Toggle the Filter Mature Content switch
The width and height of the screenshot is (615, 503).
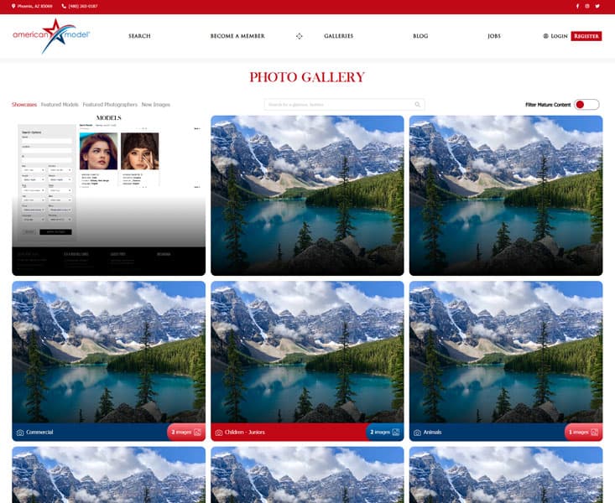pos(586,104)
